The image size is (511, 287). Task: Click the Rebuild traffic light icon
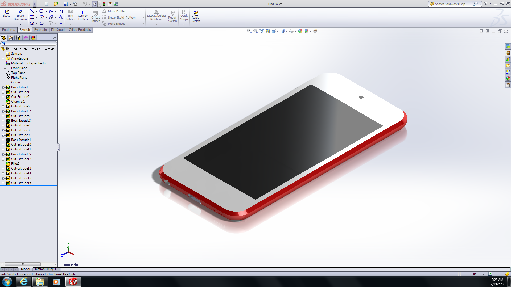[104, 4]
